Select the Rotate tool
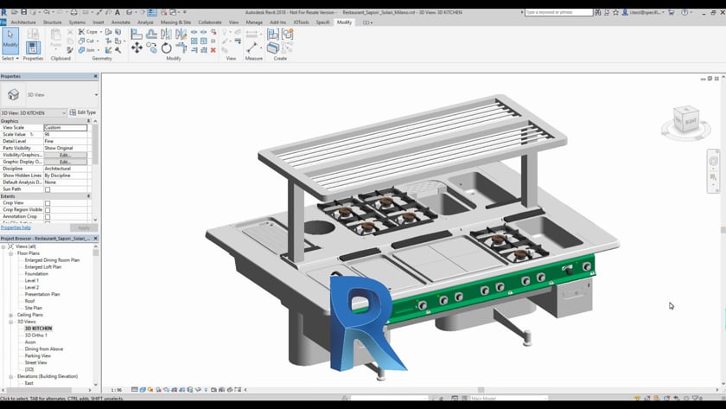Viewport: 726px width, 409px height. click(x=166, y=48)
